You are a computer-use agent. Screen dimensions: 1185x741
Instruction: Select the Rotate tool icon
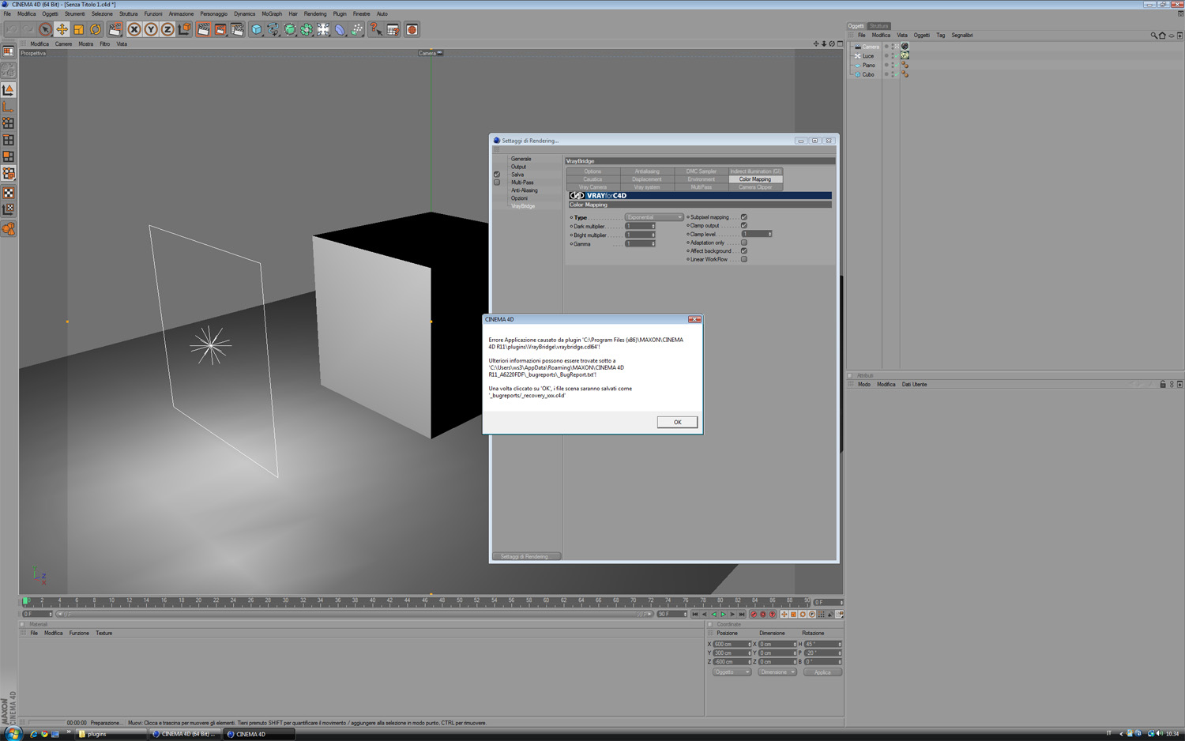96,29
